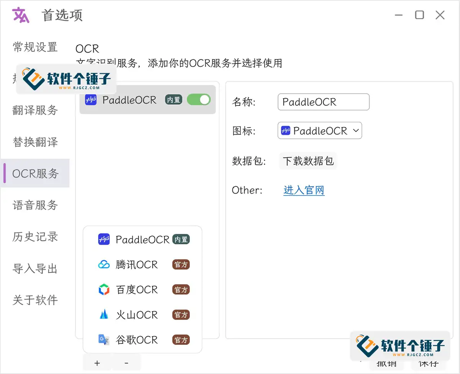Click the 官方 badge next to 百度OCR
The image size is (460, 374).
click(x=181, y=290)
